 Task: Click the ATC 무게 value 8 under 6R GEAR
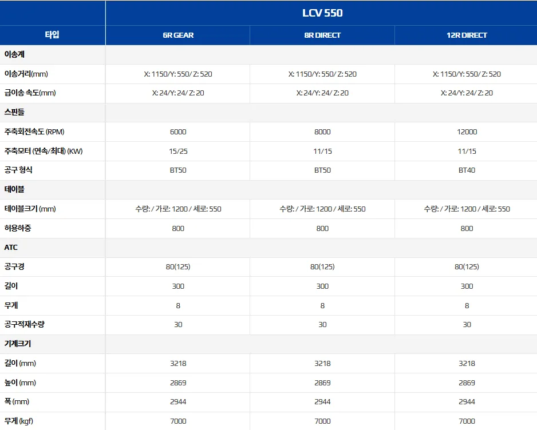(178, 305)
